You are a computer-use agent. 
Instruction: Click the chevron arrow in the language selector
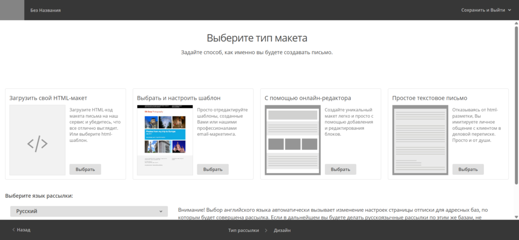tap(161, 212)
